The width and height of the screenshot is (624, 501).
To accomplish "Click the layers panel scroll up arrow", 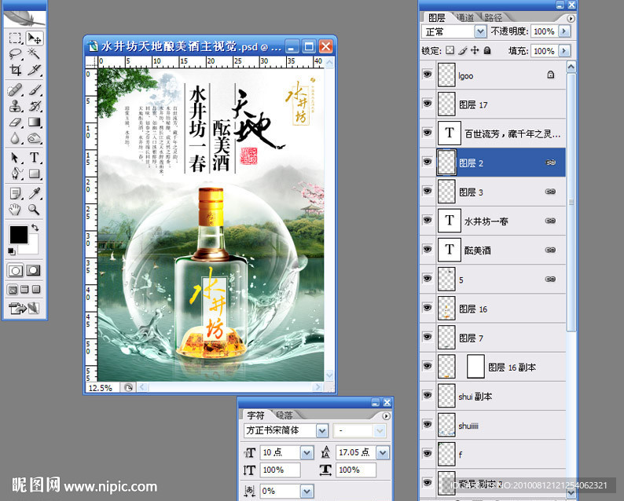I will (x=571, y=67).
